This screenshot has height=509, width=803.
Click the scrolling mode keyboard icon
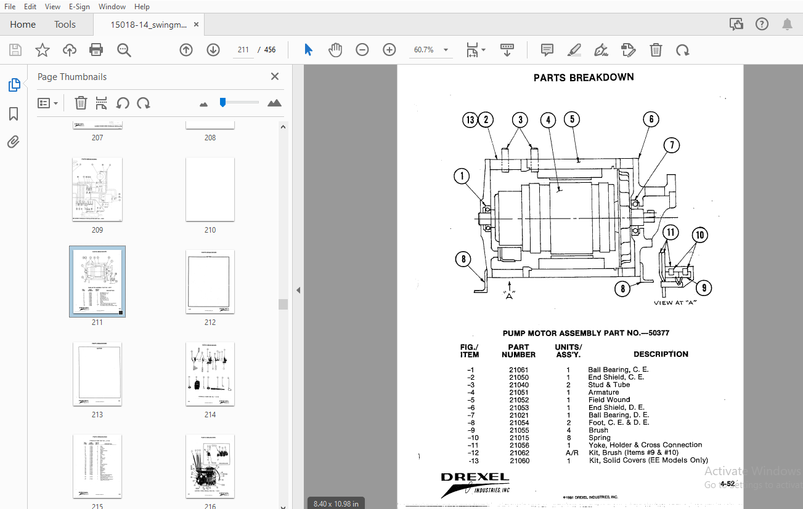click(507, 50)
